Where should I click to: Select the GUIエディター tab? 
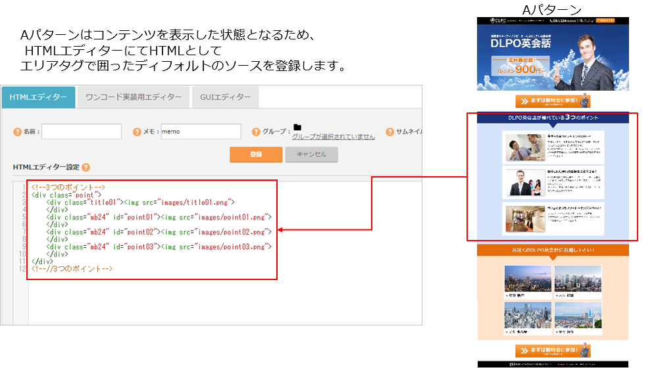click(225, 97)
